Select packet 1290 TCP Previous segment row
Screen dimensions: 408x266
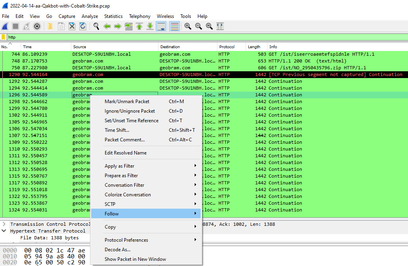[204, 74]
